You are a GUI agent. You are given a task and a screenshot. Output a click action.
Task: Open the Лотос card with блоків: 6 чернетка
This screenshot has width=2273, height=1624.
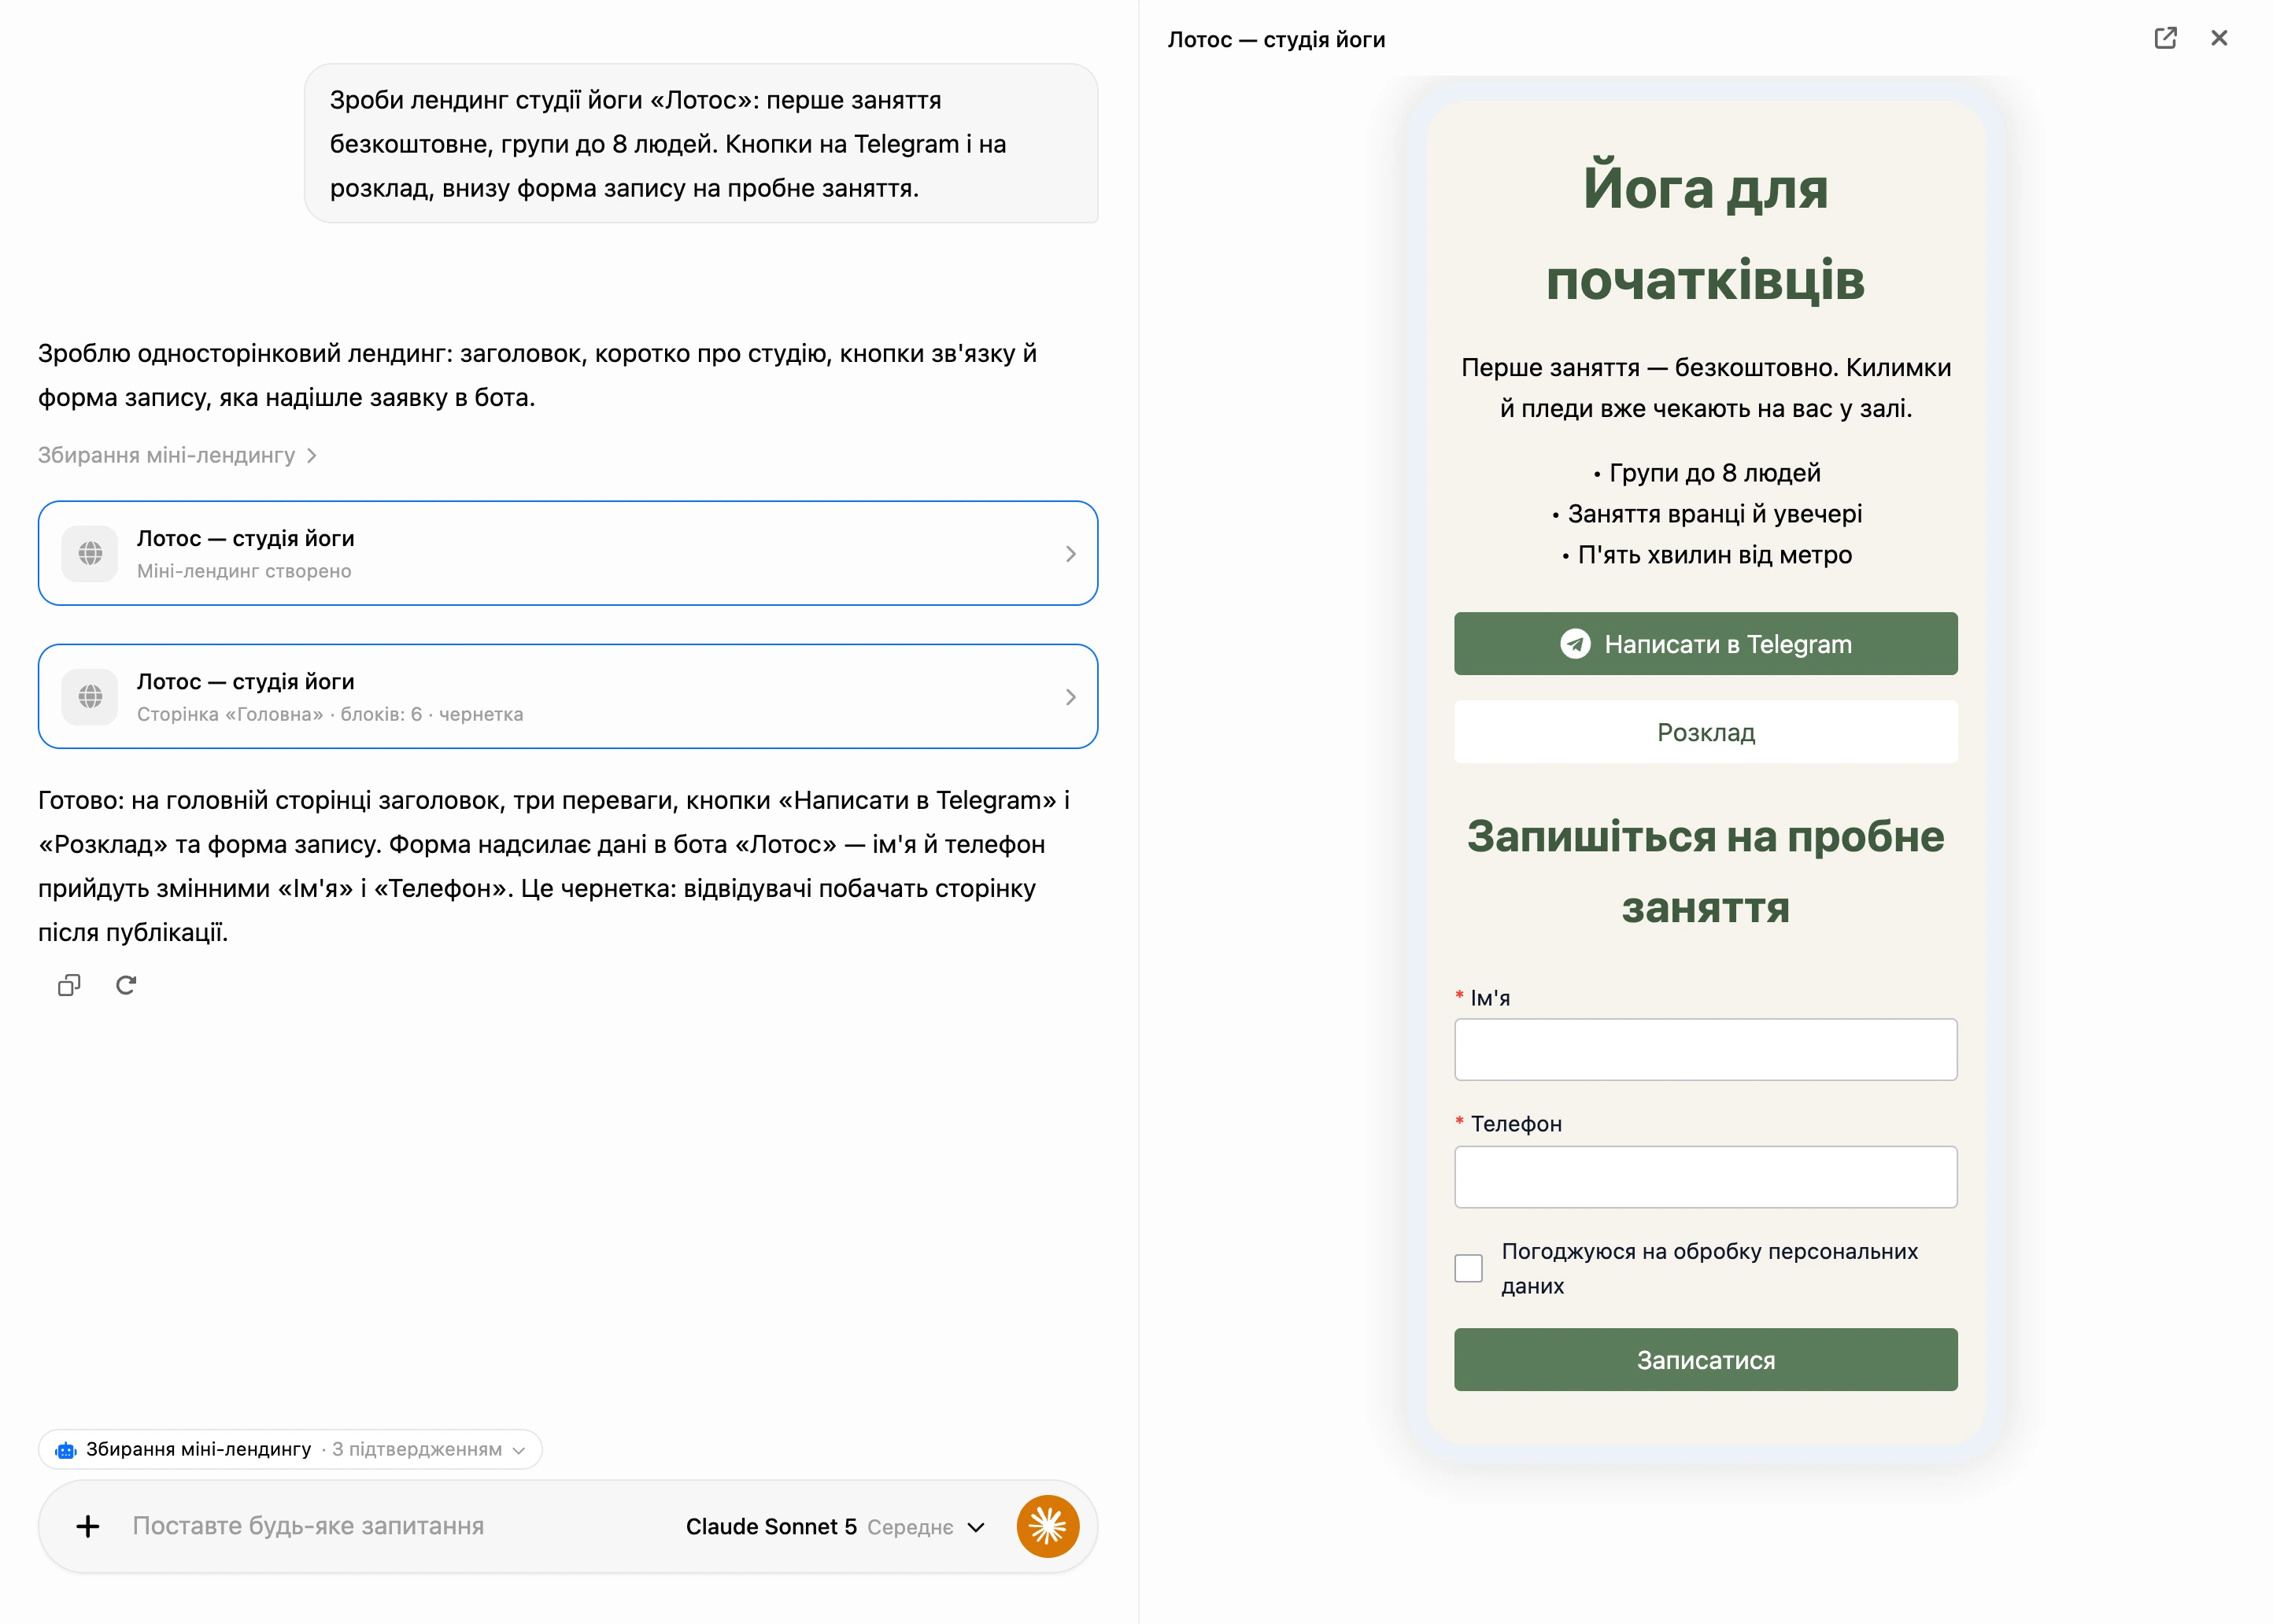tap(568, 696)
